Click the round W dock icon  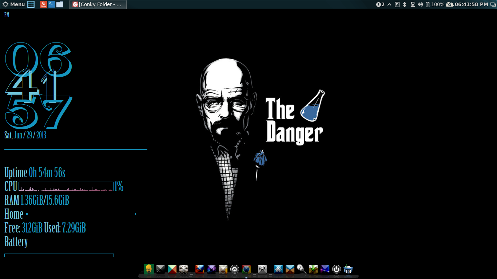(x=235, y=269)
